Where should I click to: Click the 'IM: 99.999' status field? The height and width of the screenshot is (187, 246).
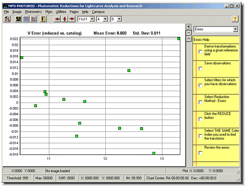pos(133,178)
